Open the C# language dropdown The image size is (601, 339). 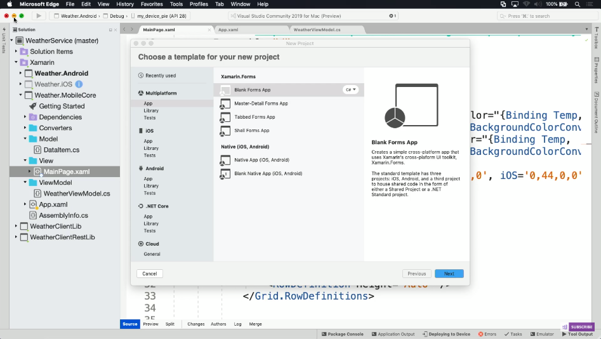(x=350, y=90)
